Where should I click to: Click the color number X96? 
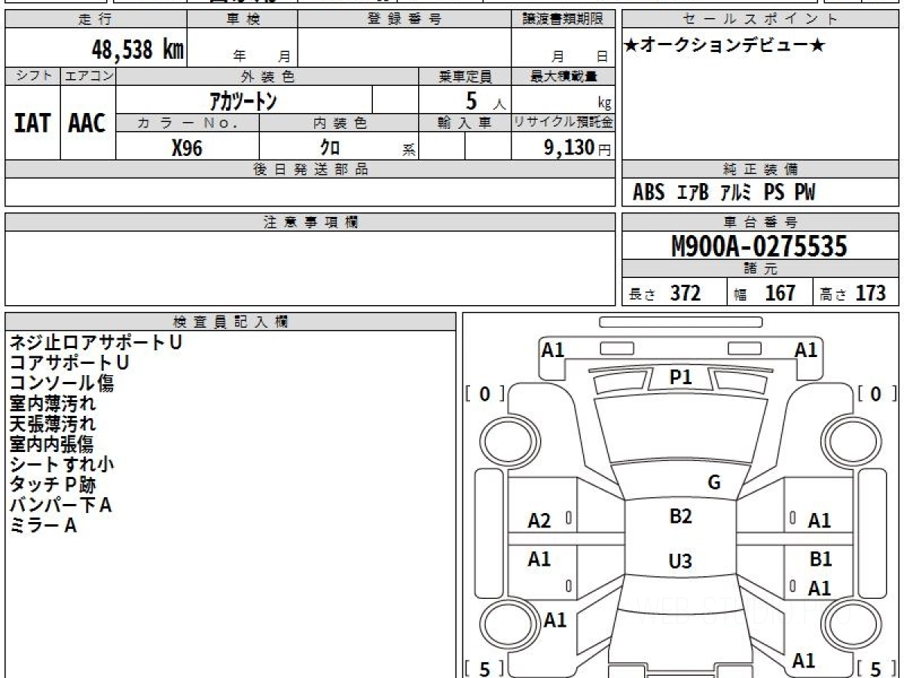pos(188,147)
